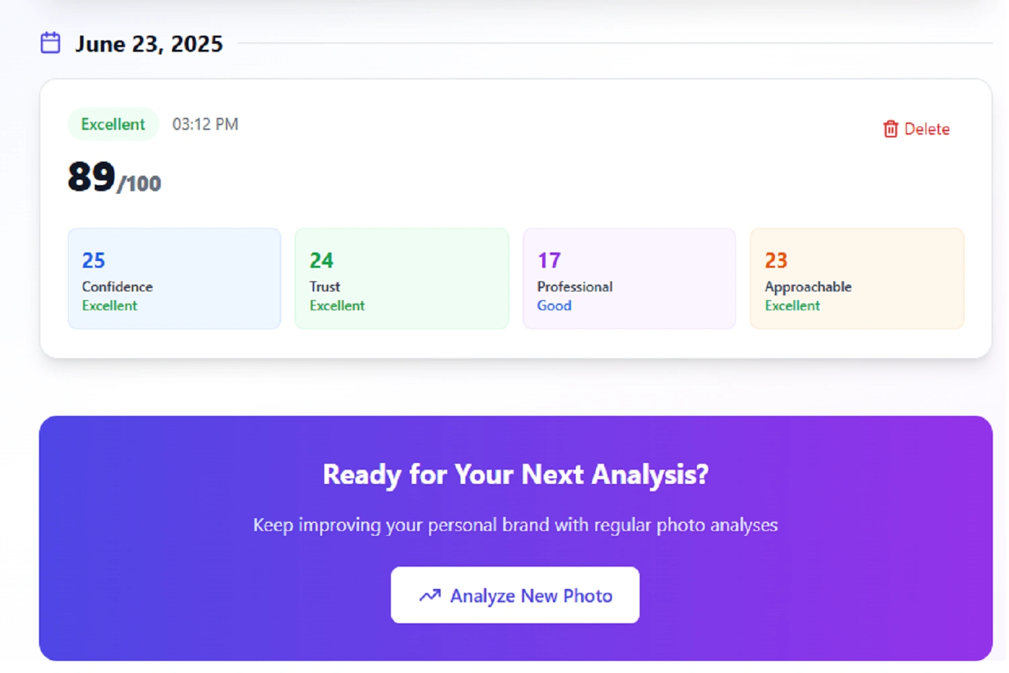This screenshot has height=673, width=1009.
Task: Open the Approachable score card
Action: (x=856, y=279)
